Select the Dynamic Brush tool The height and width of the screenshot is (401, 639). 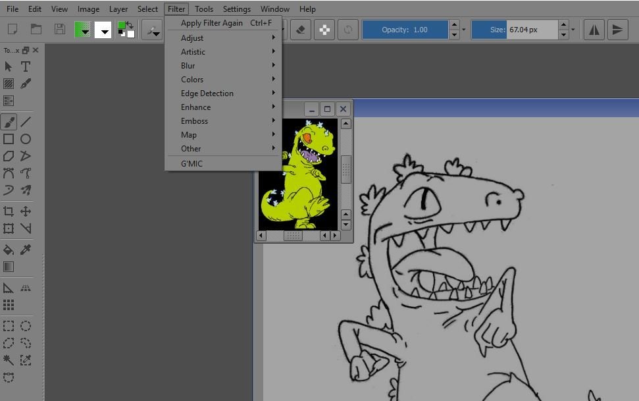point(8,190)
